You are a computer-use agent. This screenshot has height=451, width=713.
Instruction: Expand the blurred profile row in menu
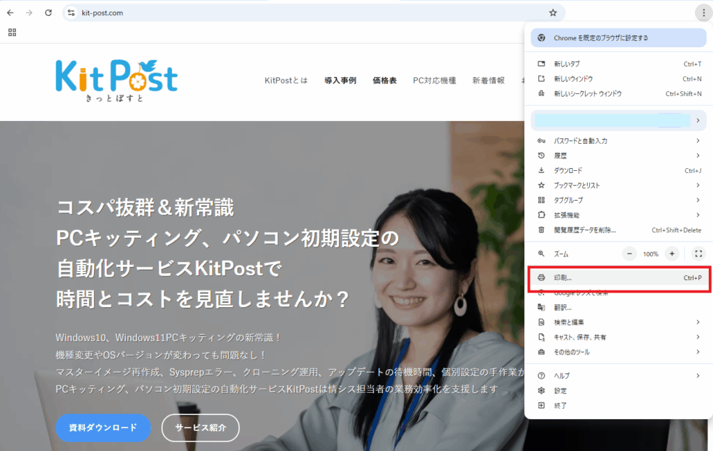(x=618, y=120)
